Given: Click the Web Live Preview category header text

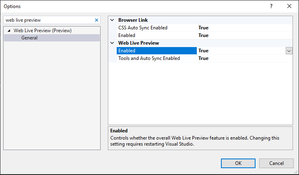Looking at the screenshot, I should 138,43.
